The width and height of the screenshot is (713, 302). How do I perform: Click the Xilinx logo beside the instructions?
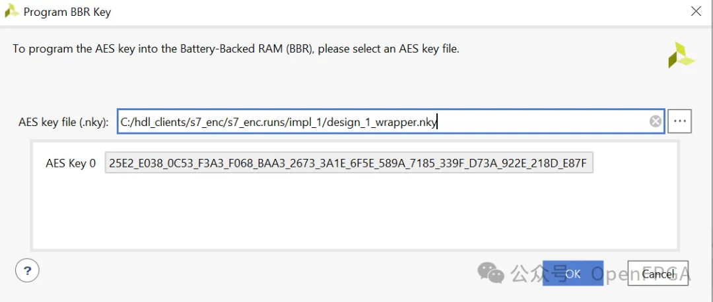(x=681, y=55)
